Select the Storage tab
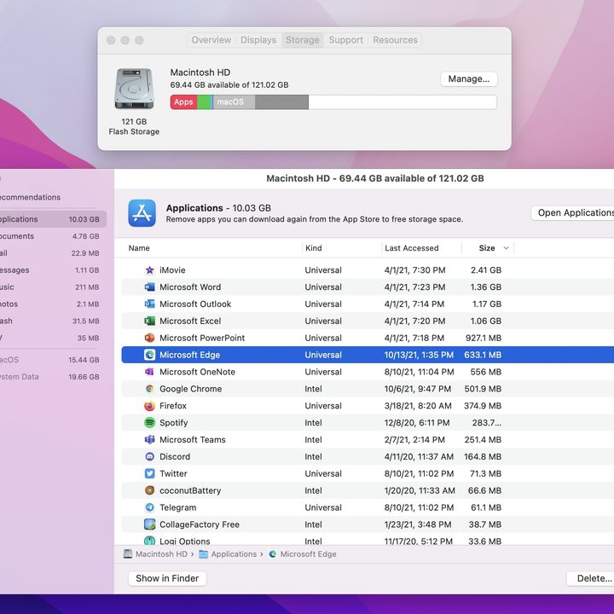Screen dimensions: 614x614 pos(302,40)
